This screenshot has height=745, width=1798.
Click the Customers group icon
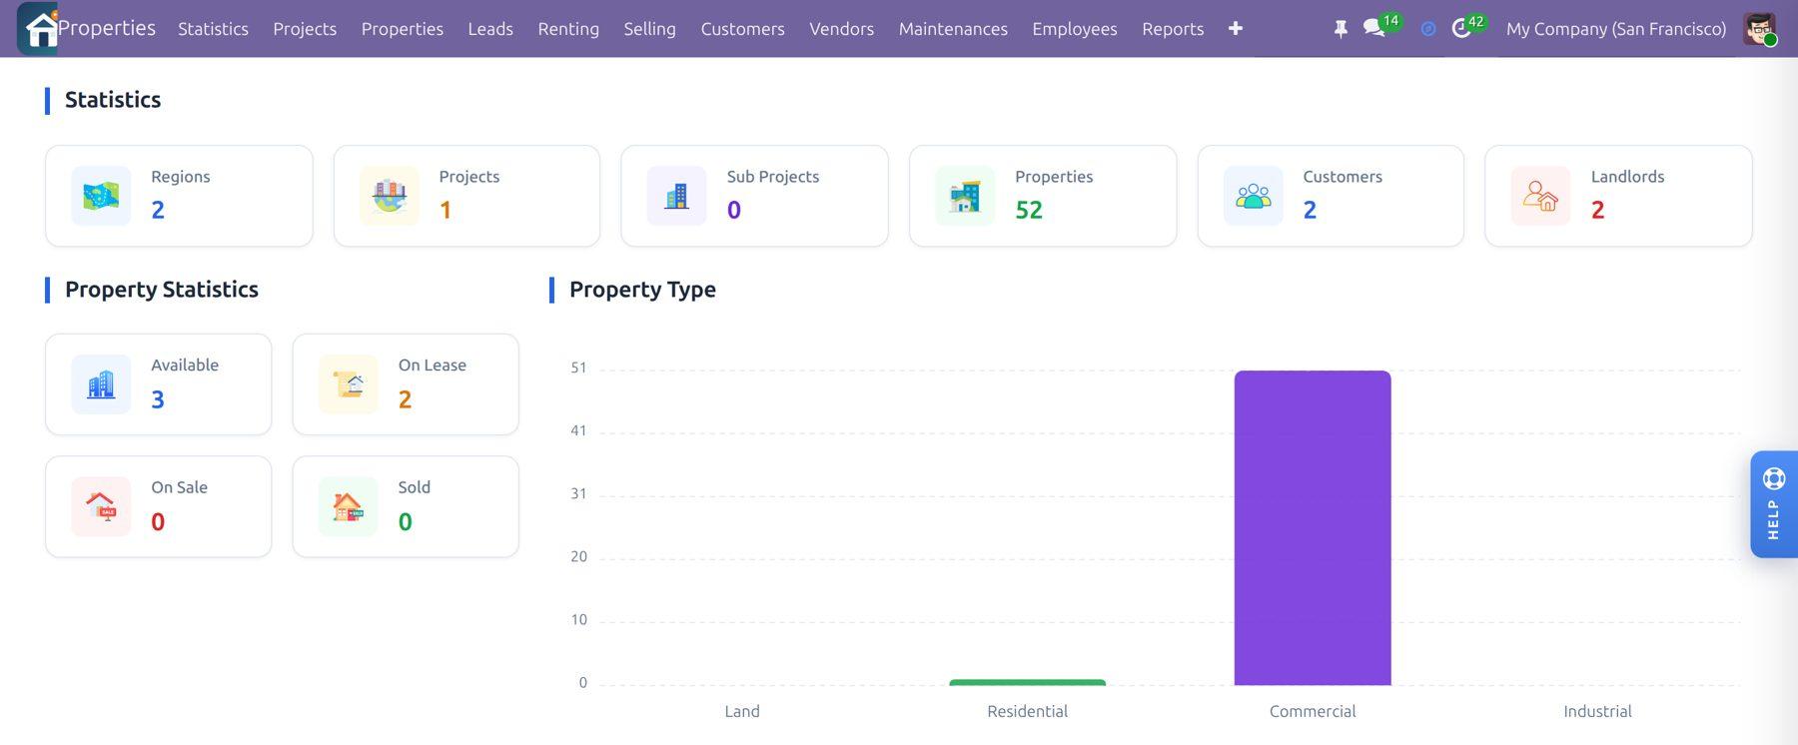click(x=1253, y=196)
